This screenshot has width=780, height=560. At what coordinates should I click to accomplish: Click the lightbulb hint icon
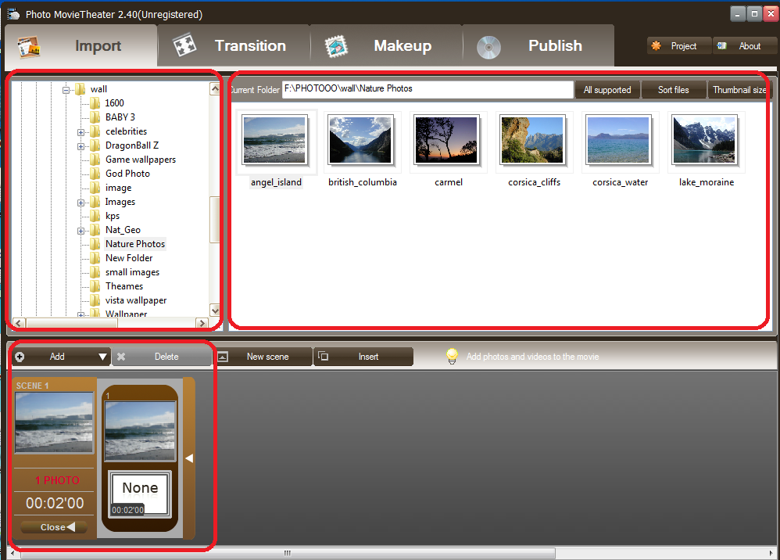(x=452, y=357)
